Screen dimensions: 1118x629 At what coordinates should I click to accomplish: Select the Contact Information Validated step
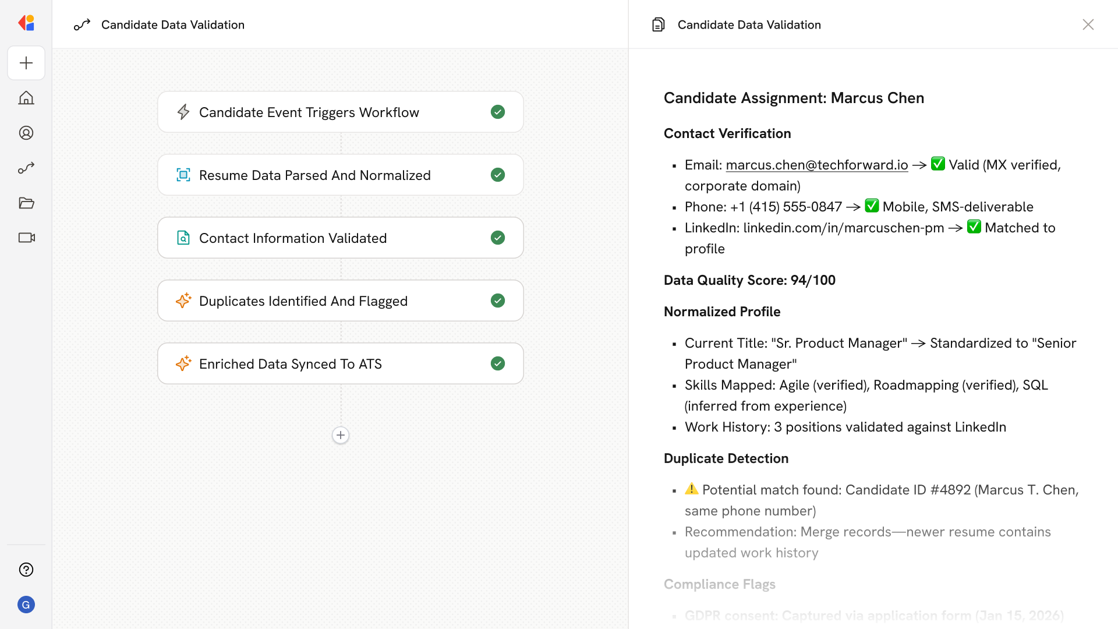coord(340,238)
